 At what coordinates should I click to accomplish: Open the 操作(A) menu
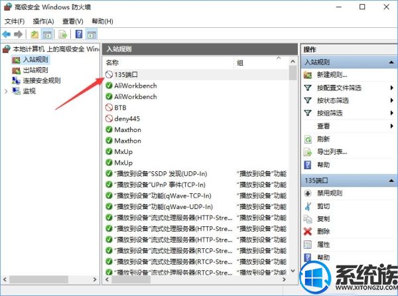(x=43, y=21)
